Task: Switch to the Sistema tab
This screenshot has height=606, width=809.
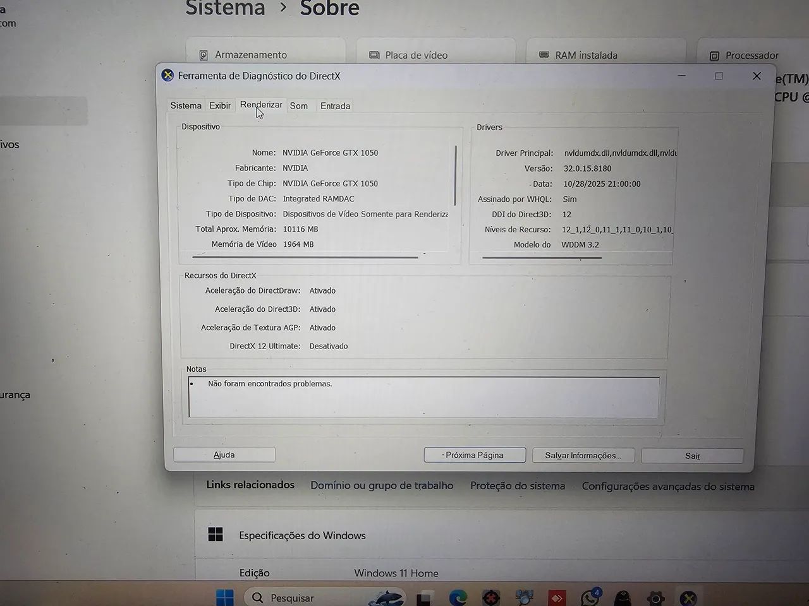Action: pos(186,106)
